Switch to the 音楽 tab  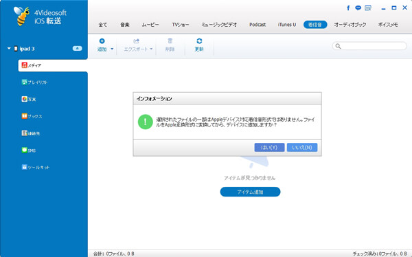[125, 25]
